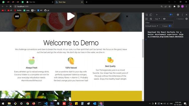Click the coconut drink Always Fresh icon

point(32,60)
